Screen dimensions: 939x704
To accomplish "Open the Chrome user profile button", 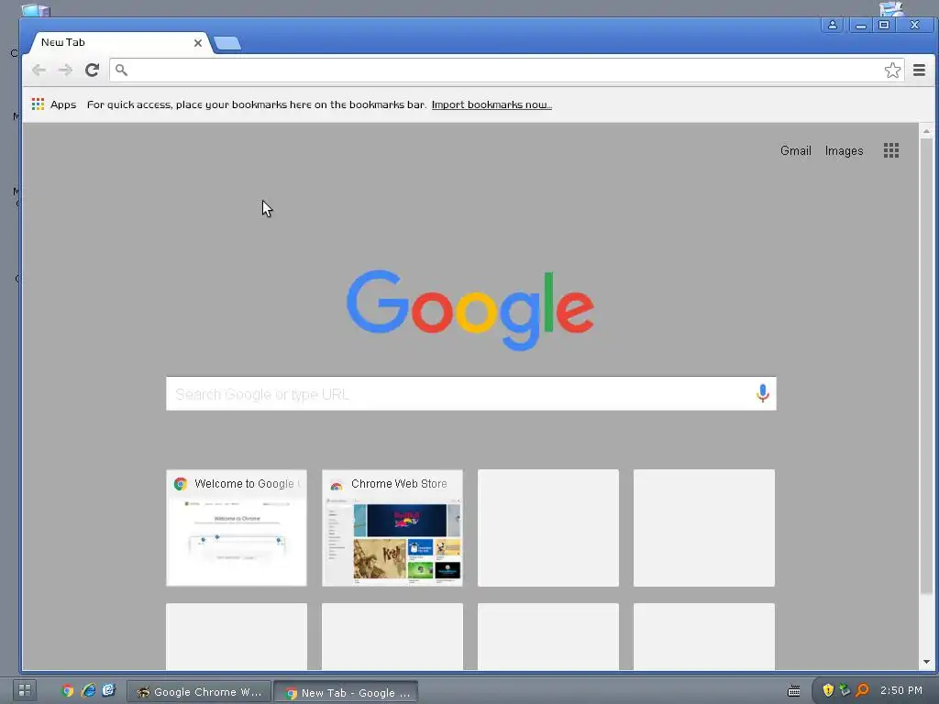I will (x=833, y=25).
